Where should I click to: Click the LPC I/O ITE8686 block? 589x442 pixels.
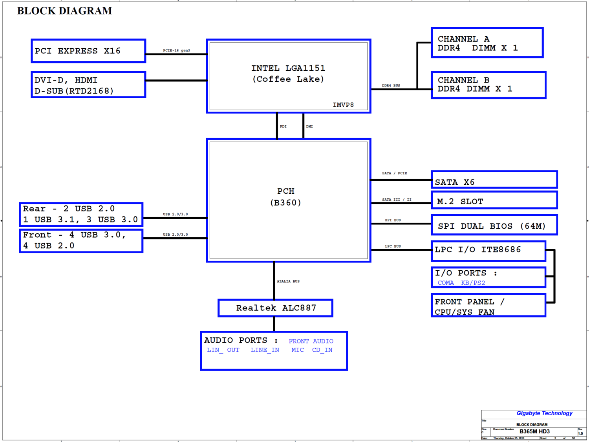coord(488,251)
